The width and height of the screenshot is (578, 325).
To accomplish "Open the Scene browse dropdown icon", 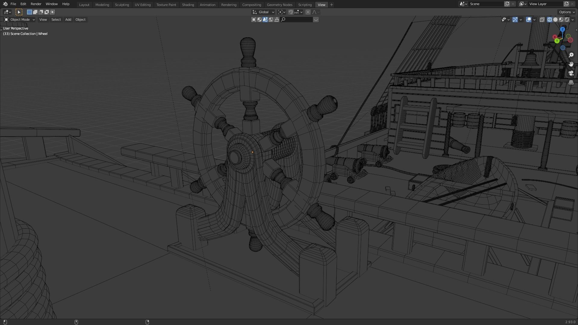I will click(463, 4).
